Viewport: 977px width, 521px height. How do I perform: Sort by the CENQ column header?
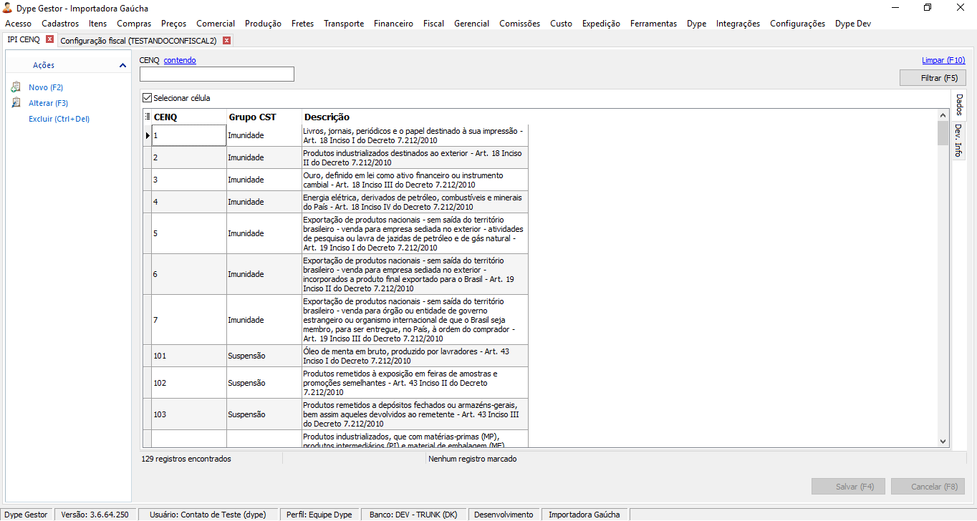(189, 117)
